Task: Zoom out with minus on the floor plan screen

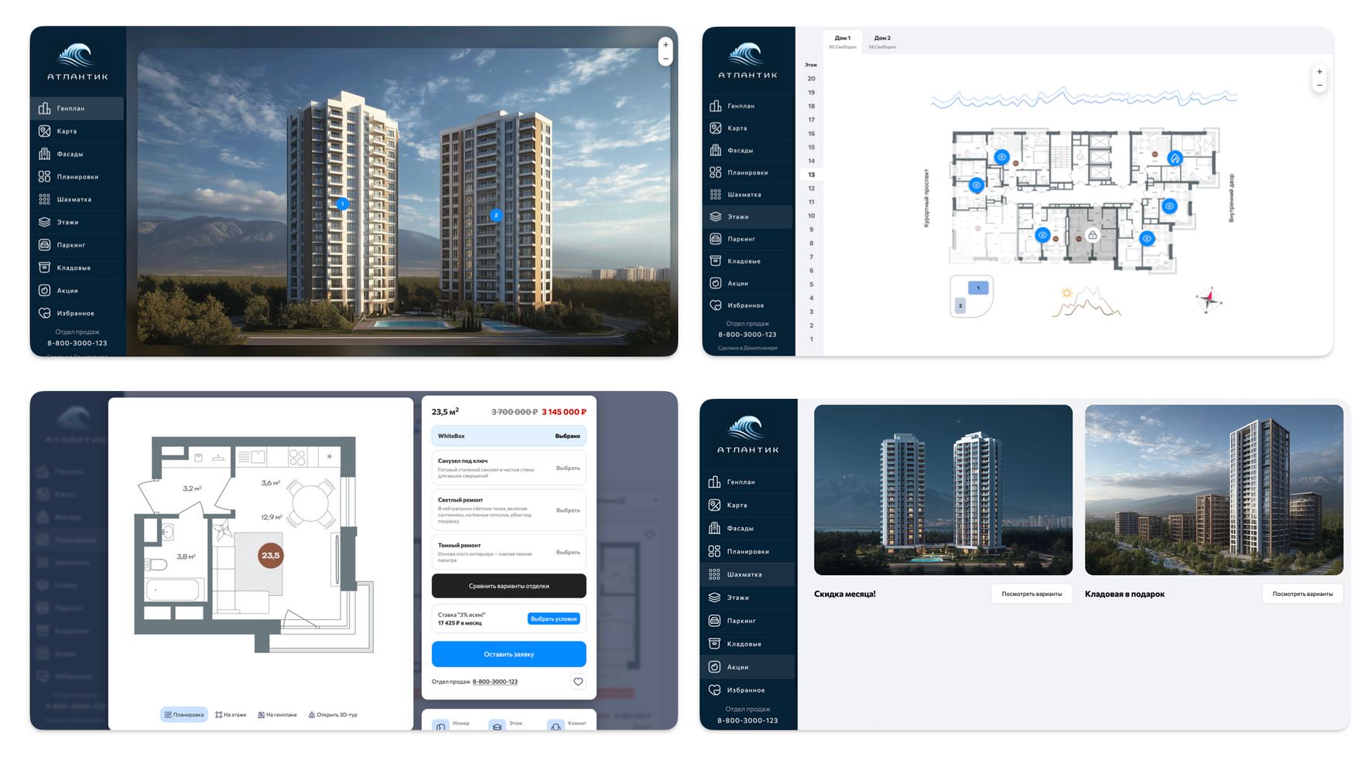Action: pyautogui.click(x=1319, y=85)
